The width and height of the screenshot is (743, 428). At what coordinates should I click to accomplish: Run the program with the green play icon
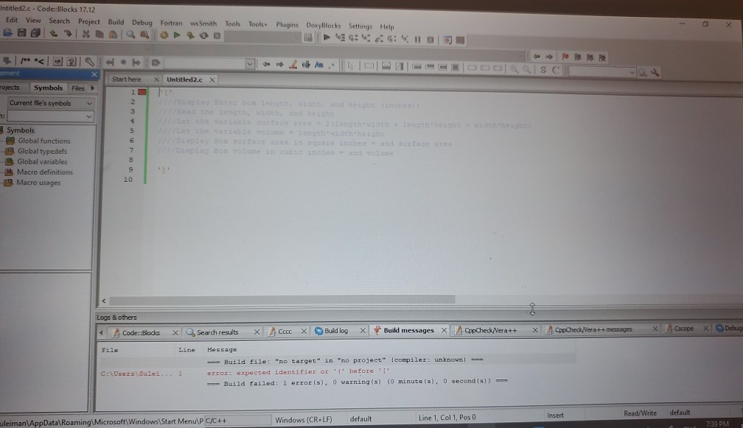[177, 36]
